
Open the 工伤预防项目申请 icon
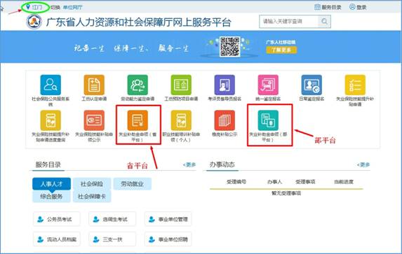[x=181, y=85]
